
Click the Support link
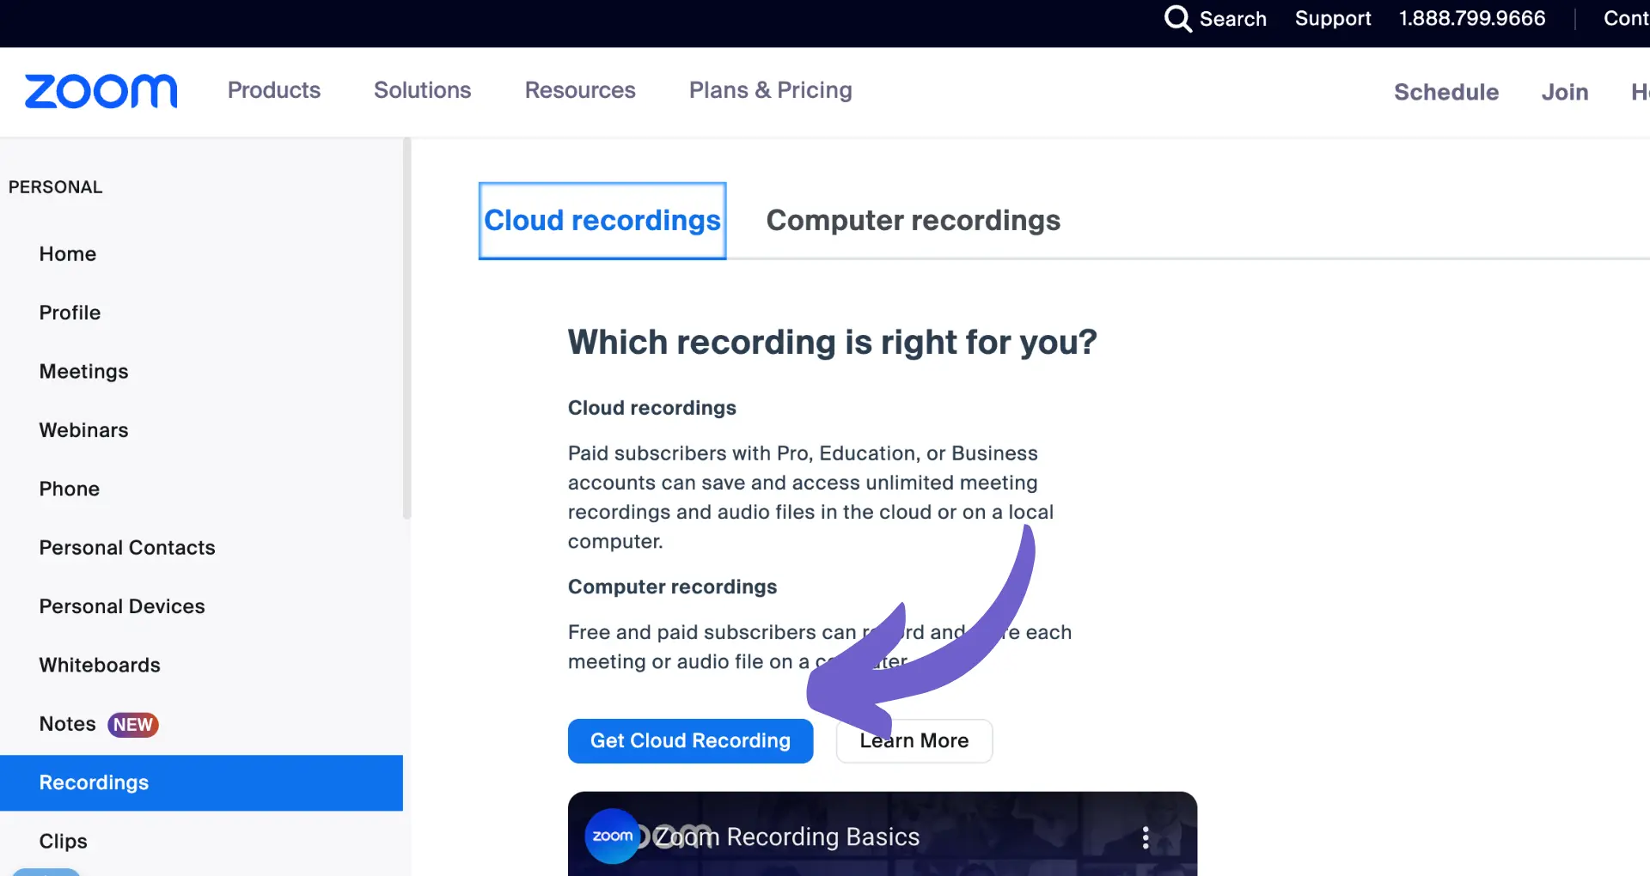[x=1333, y=18]
